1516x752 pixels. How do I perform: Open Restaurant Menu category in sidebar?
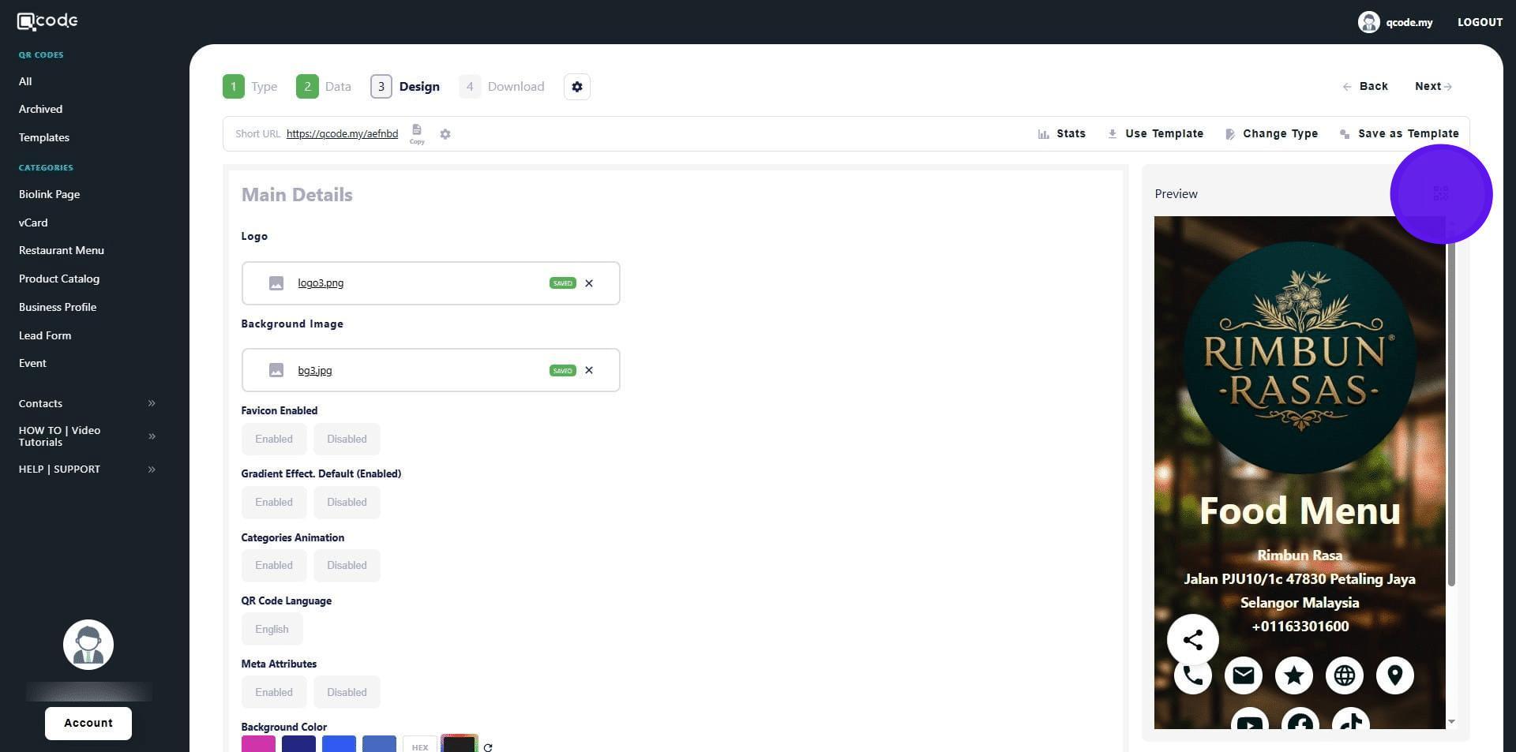click(62, 250)
